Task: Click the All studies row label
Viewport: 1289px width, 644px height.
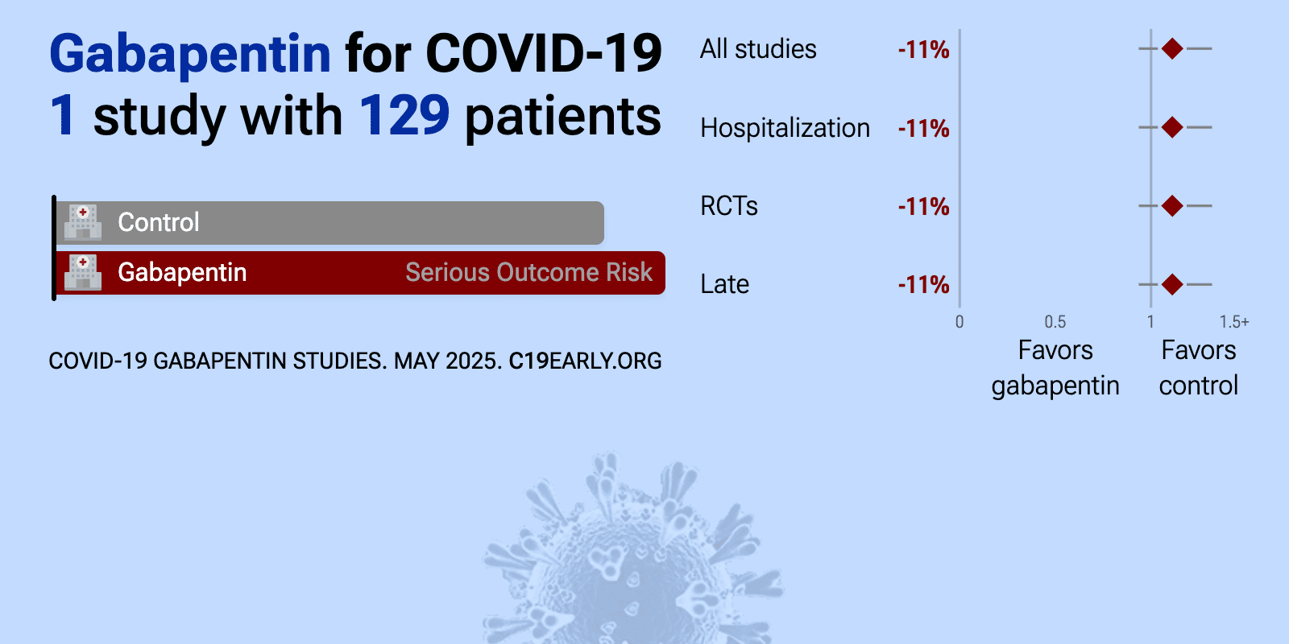Action: (758, 49)
